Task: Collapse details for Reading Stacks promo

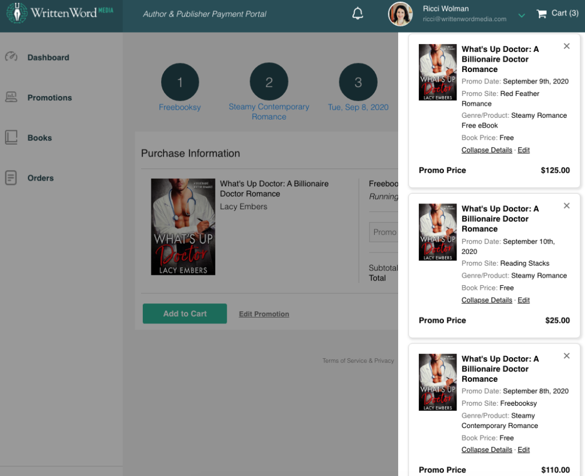Action: [487, 301]
